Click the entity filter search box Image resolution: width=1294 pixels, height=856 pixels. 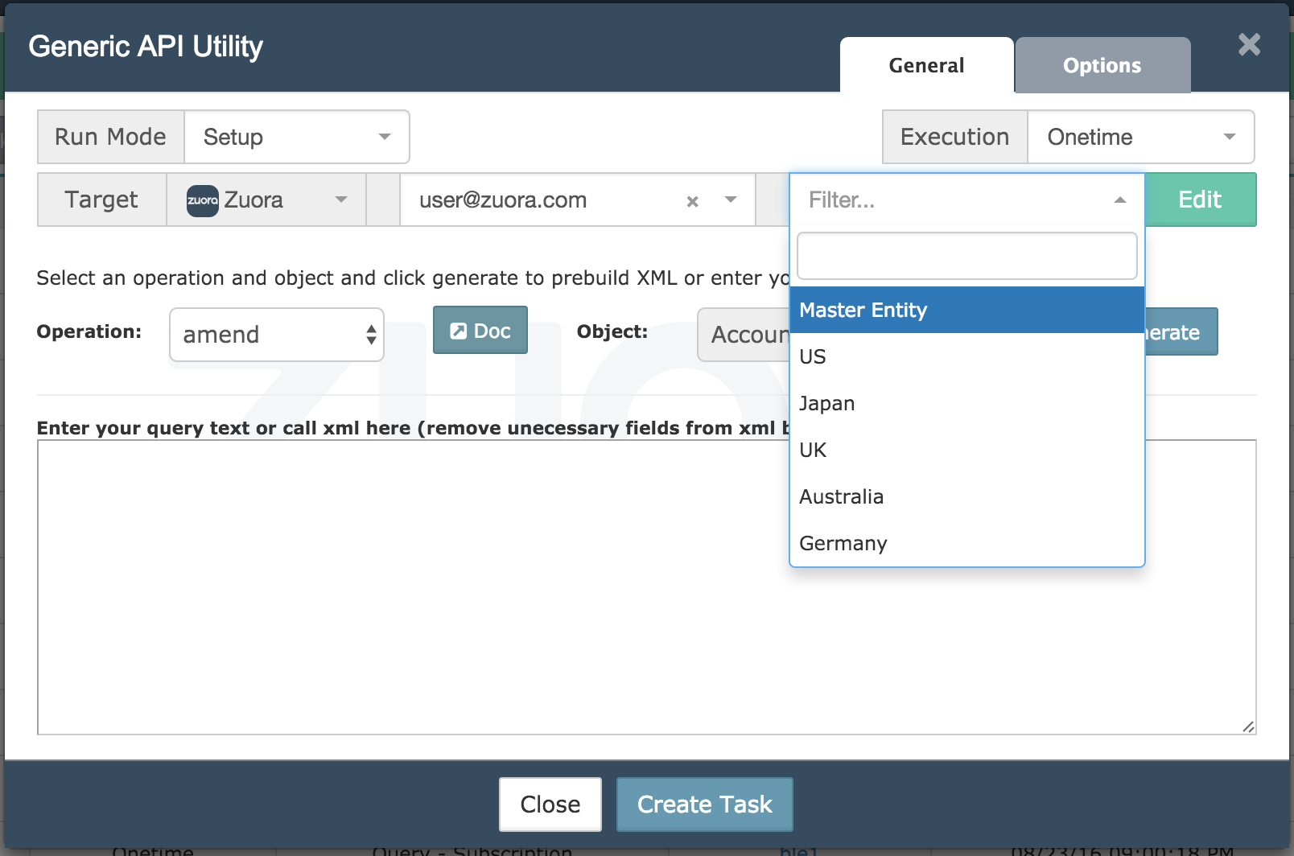tap(966, 256)
